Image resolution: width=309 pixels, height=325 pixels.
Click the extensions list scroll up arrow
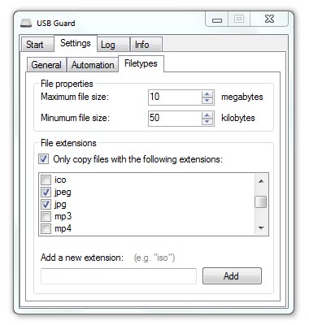(x=261, y=181)
